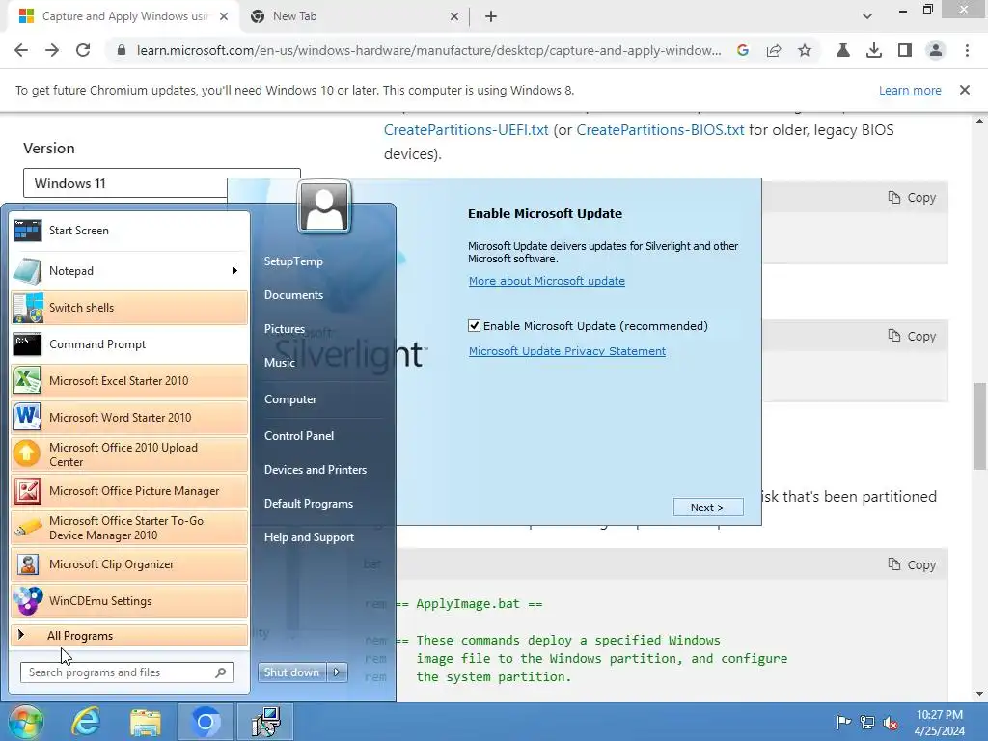Click the Windows Start orb
Screen dimensions: 988x741
(25, 722)
